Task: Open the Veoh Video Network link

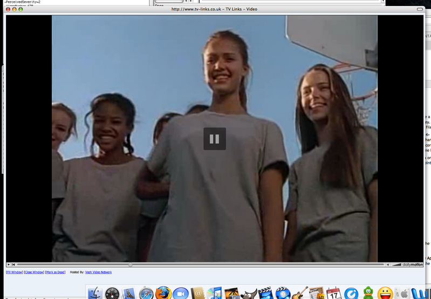Action: (98, 272)
